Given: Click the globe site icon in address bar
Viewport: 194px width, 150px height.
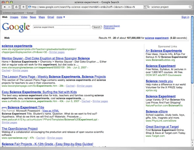Looking at the screenshot, I should coord(30,7).
